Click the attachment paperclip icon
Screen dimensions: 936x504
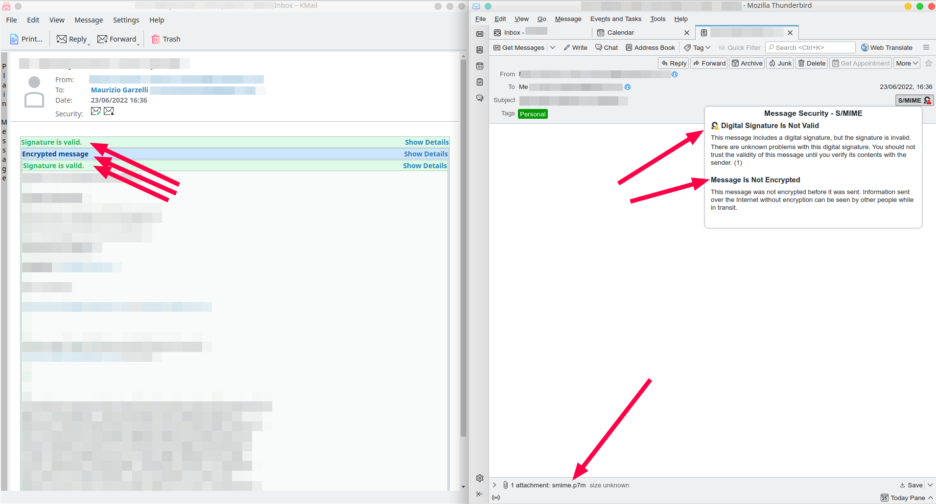[x=506, y=485]
